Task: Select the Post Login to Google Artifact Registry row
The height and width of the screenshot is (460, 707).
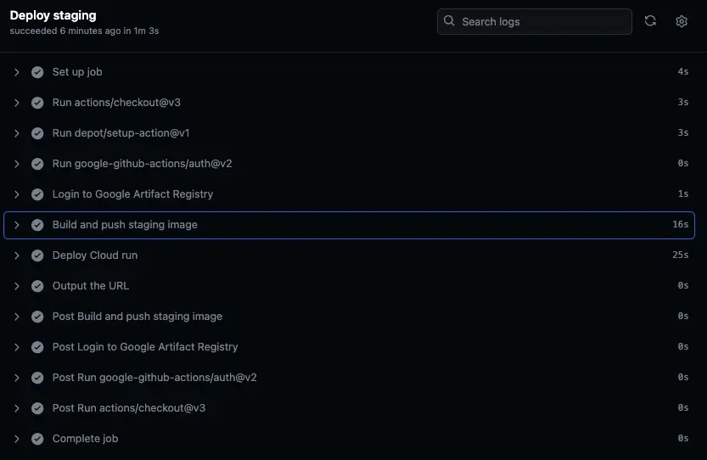Action: point(144,347)
